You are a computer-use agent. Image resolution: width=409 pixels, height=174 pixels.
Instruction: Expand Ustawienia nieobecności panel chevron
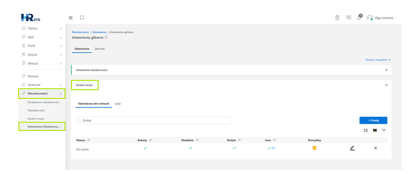pyautogui.click(x=386, y=70)
